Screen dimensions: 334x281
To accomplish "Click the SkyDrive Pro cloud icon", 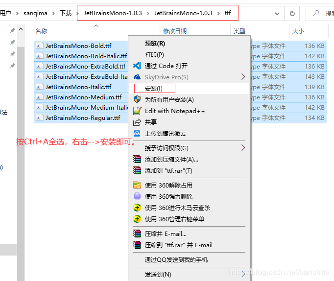I will (137, 77).
